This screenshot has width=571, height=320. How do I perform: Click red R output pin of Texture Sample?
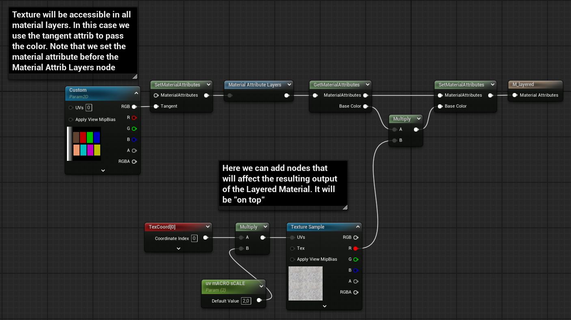coord(356,249)
